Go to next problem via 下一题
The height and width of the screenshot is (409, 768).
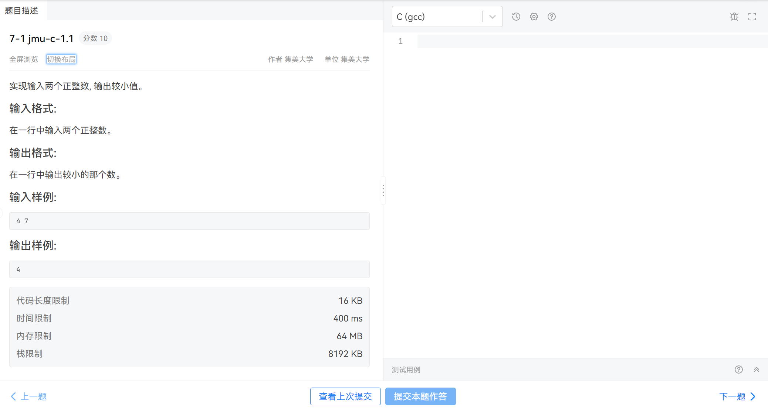[x=732, y=396]
